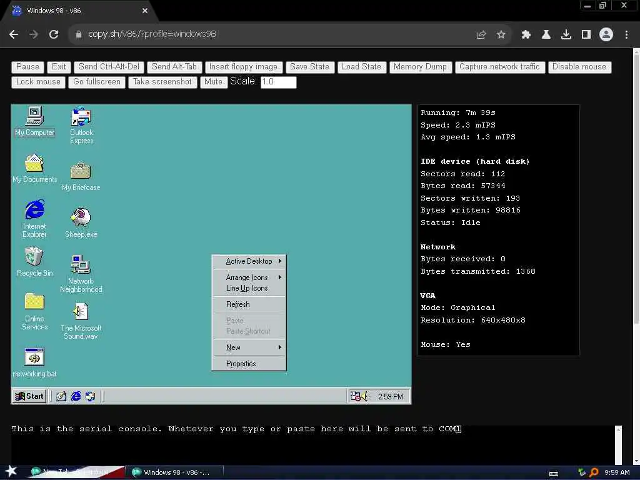
Task: Click Send Ctrl-Alt-Del button
Action: (x=109, y=67)
